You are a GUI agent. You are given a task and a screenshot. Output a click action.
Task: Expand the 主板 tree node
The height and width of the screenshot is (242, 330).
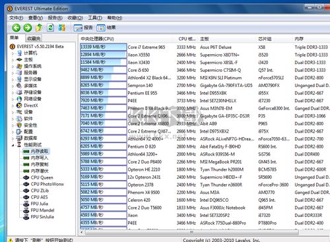pyautogui.click(x=13, y=60)
